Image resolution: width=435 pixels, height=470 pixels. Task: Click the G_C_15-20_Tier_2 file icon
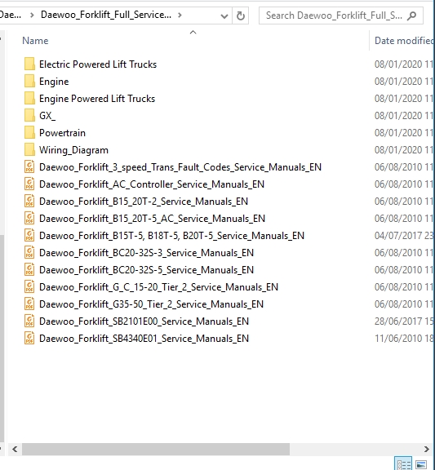[x=29, y=287]
